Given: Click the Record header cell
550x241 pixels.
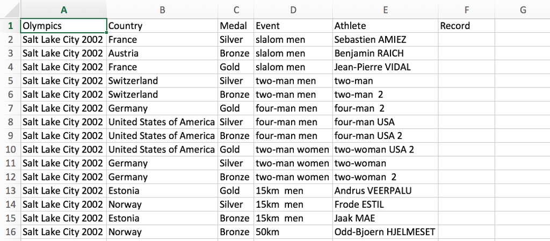Looking at the screenshot, I should [x=466, y=26].
